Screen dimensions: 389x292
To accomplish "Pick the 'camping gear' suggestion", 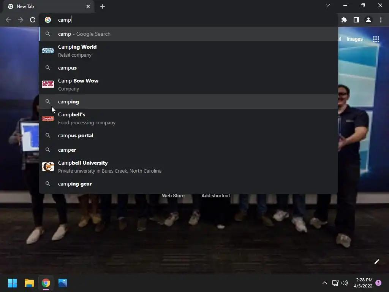I will 188,184.
